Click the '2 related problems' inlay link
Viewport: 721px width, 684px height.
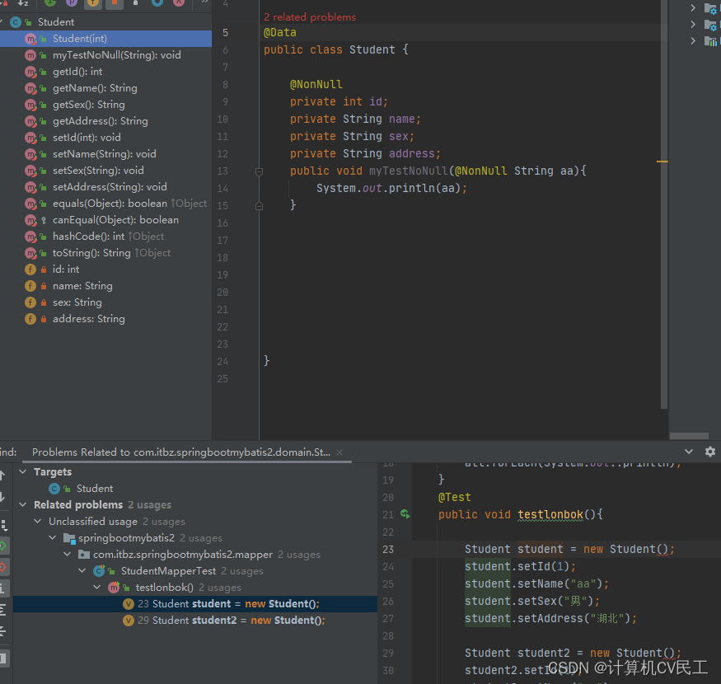(310, 16)
